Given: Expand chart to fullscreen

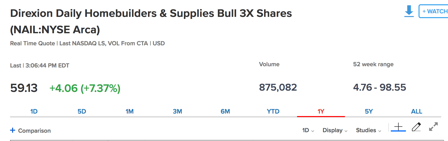Looking at the screenshot, I should [433, 127].
